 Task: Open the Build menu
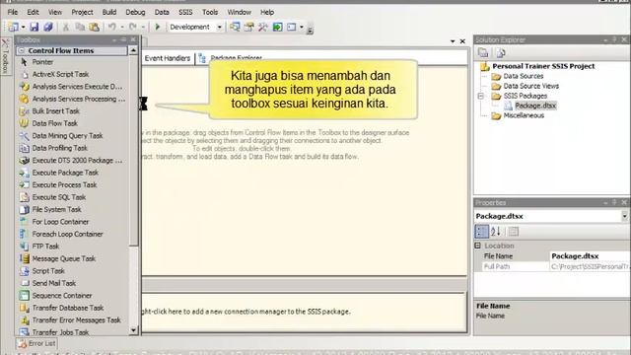click(109, 12)
